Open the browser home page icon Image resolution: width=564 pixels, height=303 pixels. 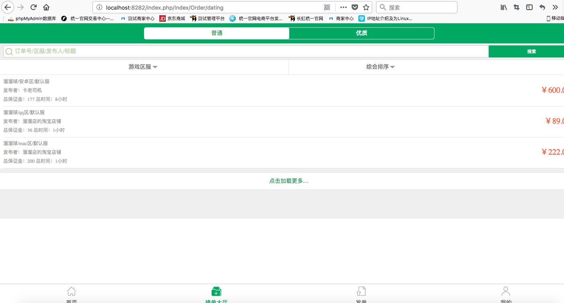click(46, 7)
